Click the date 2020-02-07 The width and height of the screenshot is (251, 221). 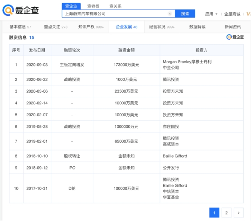coord(37,115)
